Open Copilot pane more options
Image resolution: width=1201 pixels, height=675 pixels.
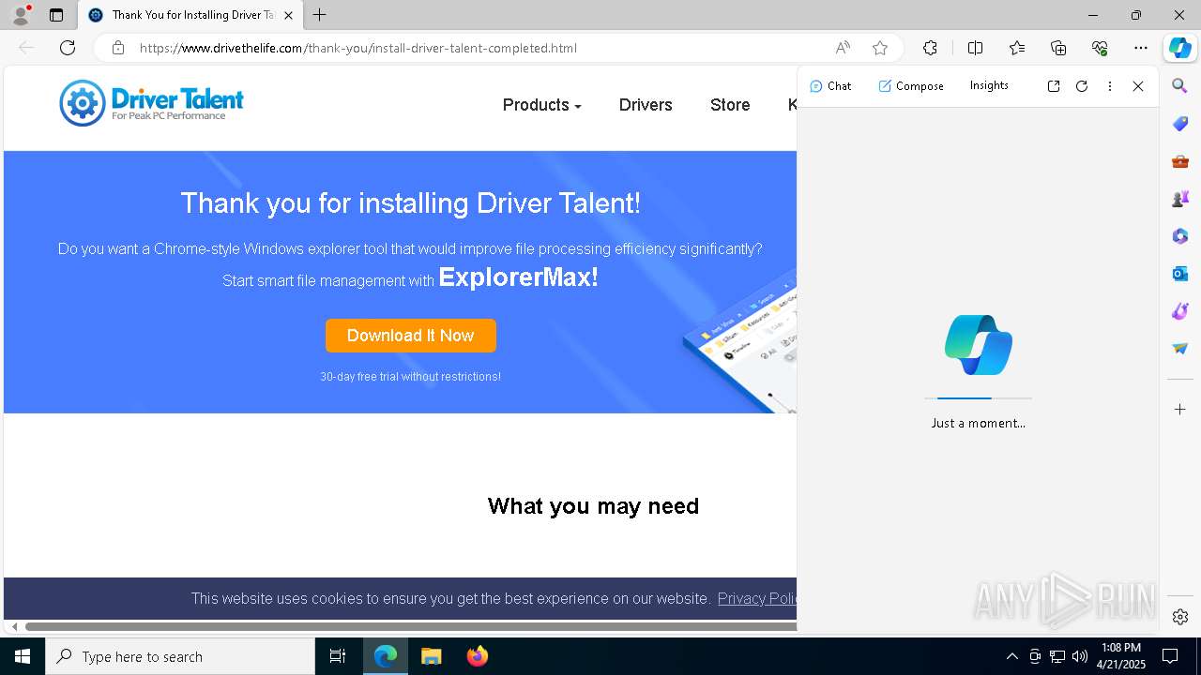click(1110, 86)
